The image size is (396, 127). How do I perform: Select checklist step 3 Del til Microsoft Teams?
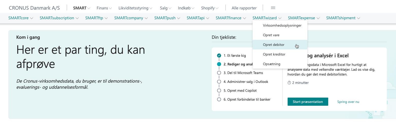243,73
